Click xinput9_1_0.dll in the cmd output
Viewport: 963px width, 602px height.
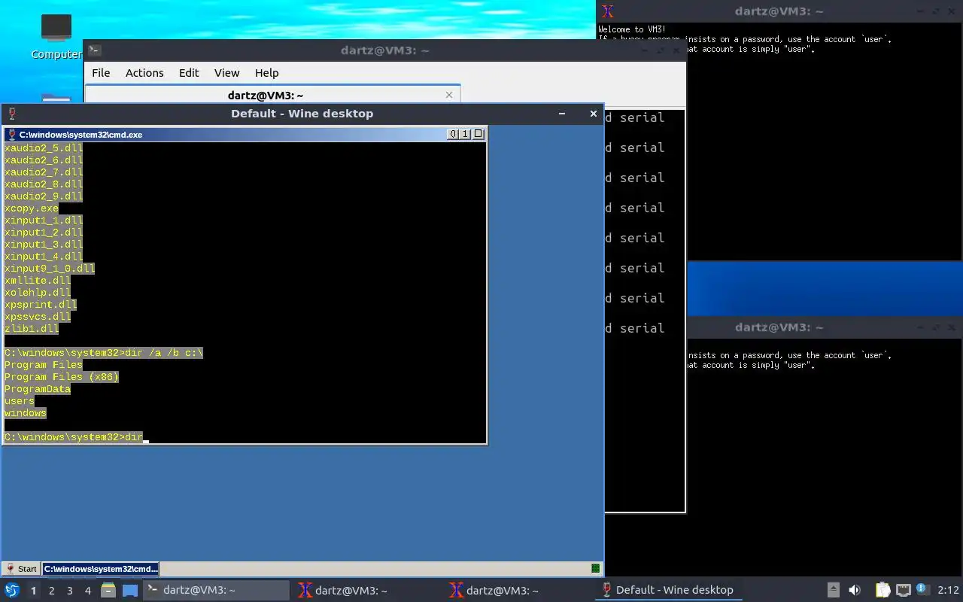(x=49, y=269)
